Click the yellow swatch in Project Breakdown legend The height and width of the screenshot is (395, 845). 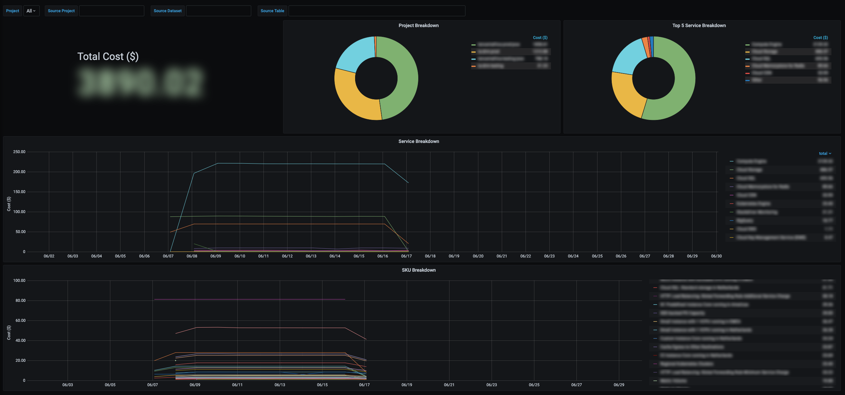pos(473,52)
